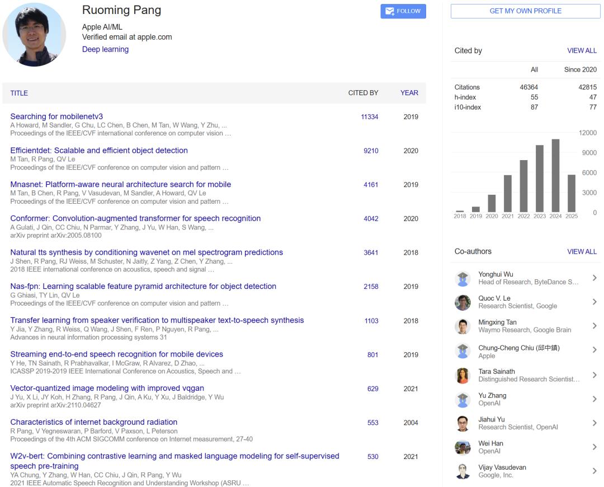This screenshot has height=487, width=604.
Task: Click Get My Own Profile button
Action: pyautogui.click(x=525, y=11)
